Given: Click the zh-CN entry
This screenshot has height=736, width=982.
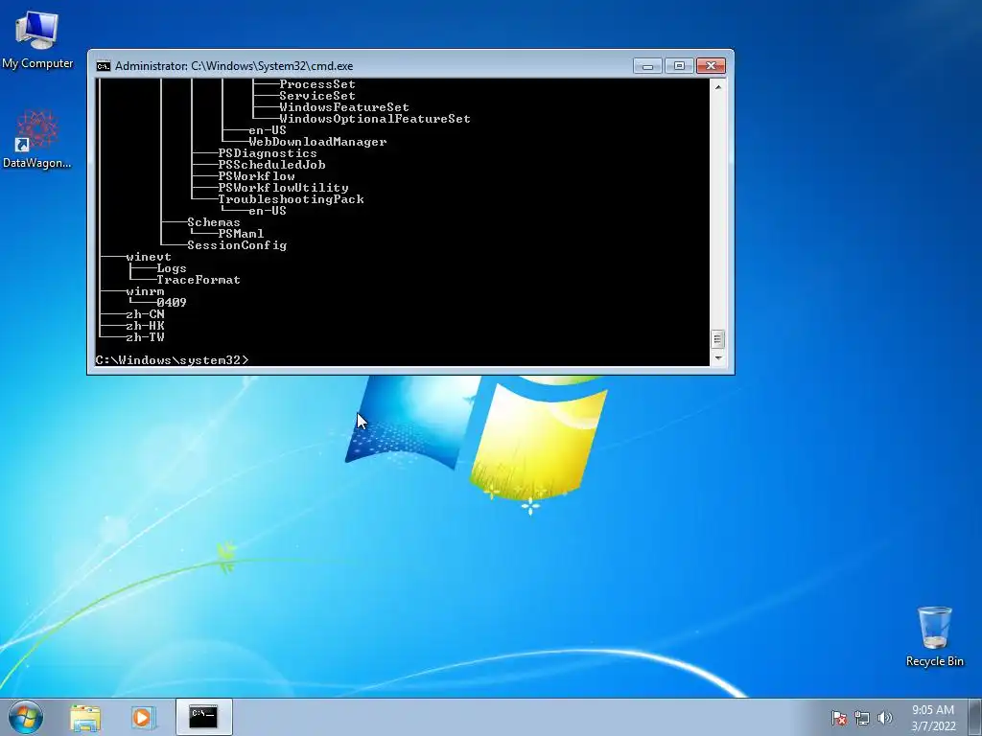Looking at the screenshot, I should point(145,314).
